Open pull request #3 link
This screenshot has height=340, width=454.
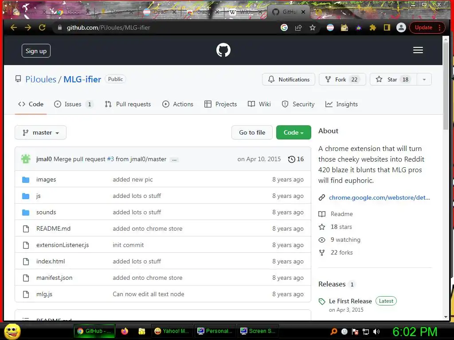[x=110, y=159]
